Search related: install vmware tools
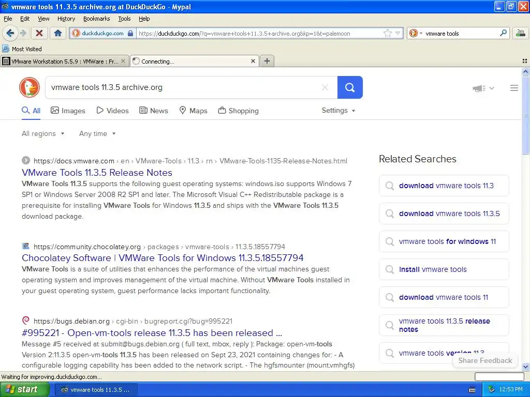Screen dimensions: 530x397 pos(444,269)
